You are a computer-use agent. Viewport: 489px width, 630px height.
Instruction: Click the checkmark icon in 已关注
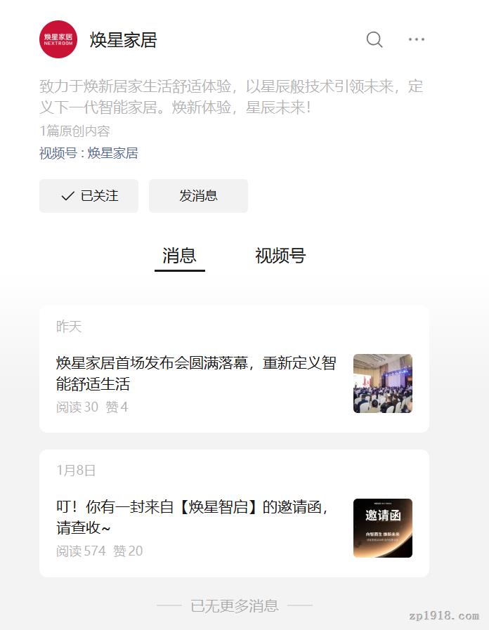coord(68,196)
